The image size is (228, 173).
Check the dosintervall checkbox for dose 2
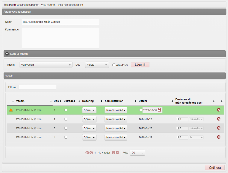tap(177, 119)
